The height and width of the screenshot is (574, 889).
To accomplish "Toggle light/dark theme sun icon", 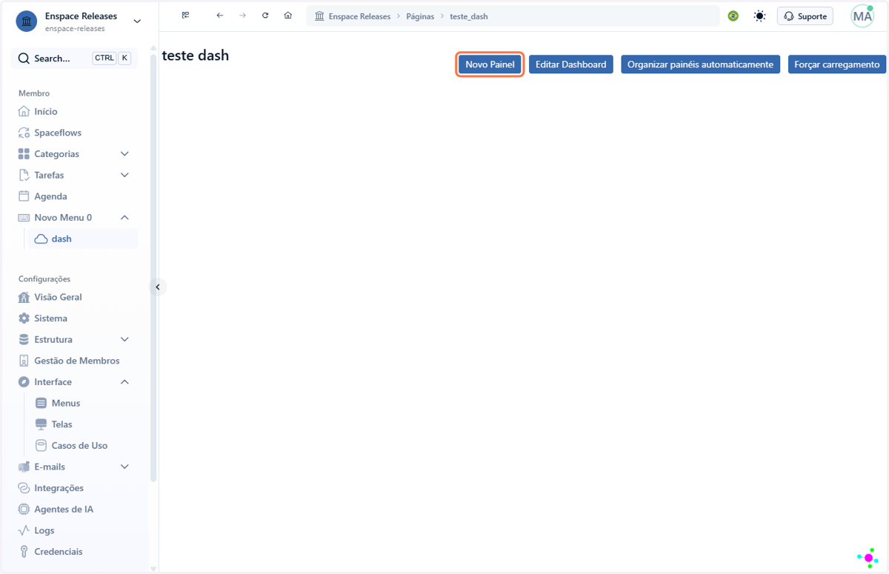I will [759, 16].
